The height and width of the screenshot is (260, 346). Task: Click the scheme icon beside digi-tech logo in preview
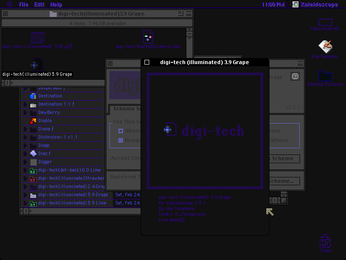click(x=170, y=129)
